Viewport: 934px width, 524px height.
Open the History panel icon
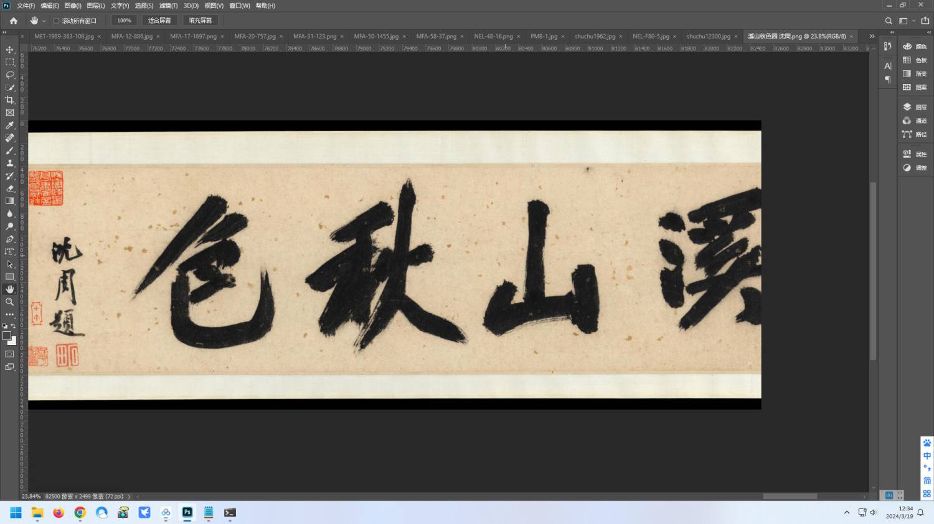(x=887, y=47)
